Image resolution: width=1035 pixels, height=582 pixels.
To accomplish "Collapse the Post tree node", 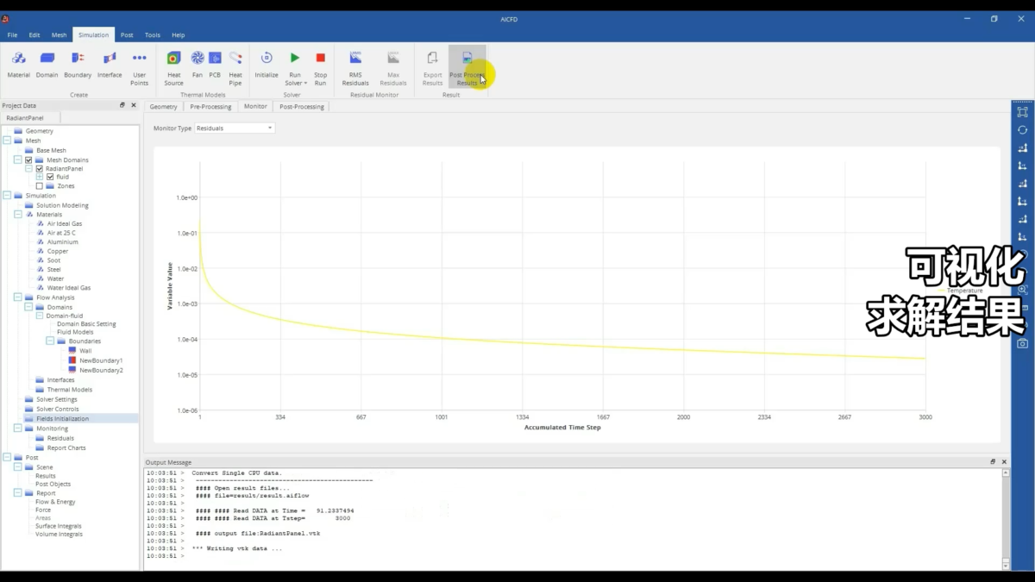I will (x=7, y=458).
